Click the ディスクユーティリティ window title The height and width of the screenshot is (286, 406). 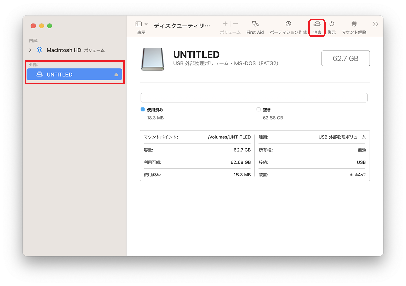tap(182, 26)
